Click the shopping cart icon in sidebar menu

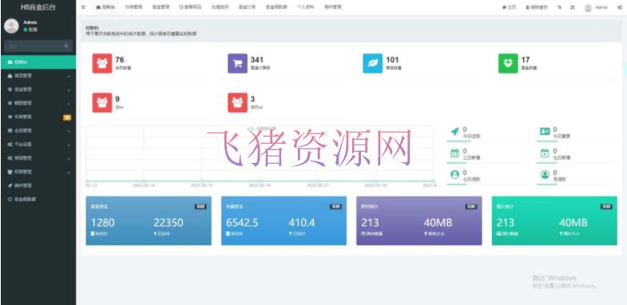[10, 117]
